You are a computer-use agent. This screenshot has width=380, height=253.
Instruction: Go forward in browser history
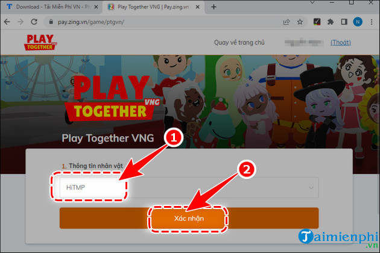click(x=21, y=22)
